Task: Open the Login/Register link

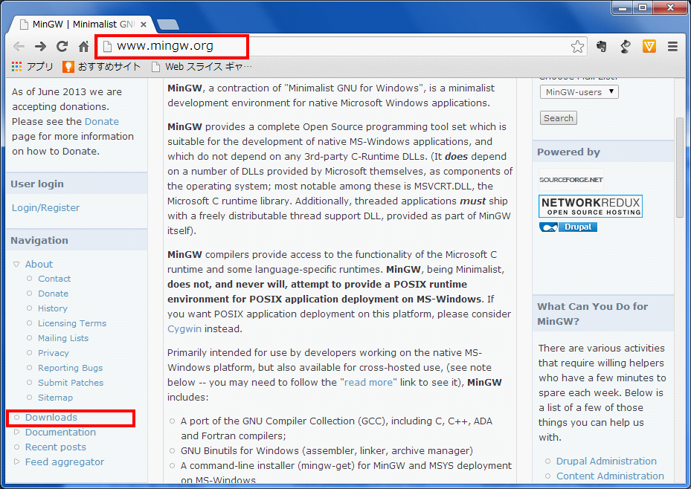Action: (x=46, y=208)
